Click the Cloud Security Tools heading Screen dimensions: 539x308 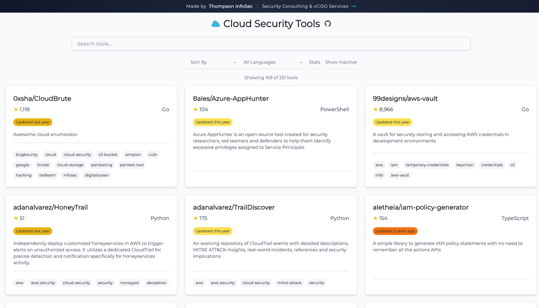tap(272, 24)
